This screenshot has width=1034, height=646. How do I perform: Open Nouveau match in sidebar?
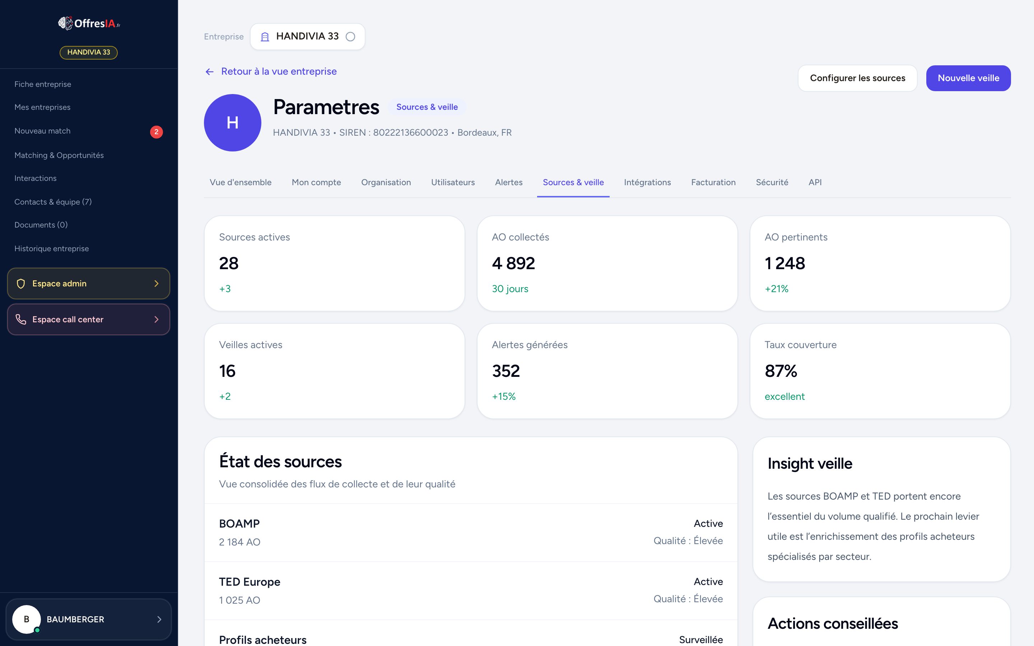click(42, 131)
